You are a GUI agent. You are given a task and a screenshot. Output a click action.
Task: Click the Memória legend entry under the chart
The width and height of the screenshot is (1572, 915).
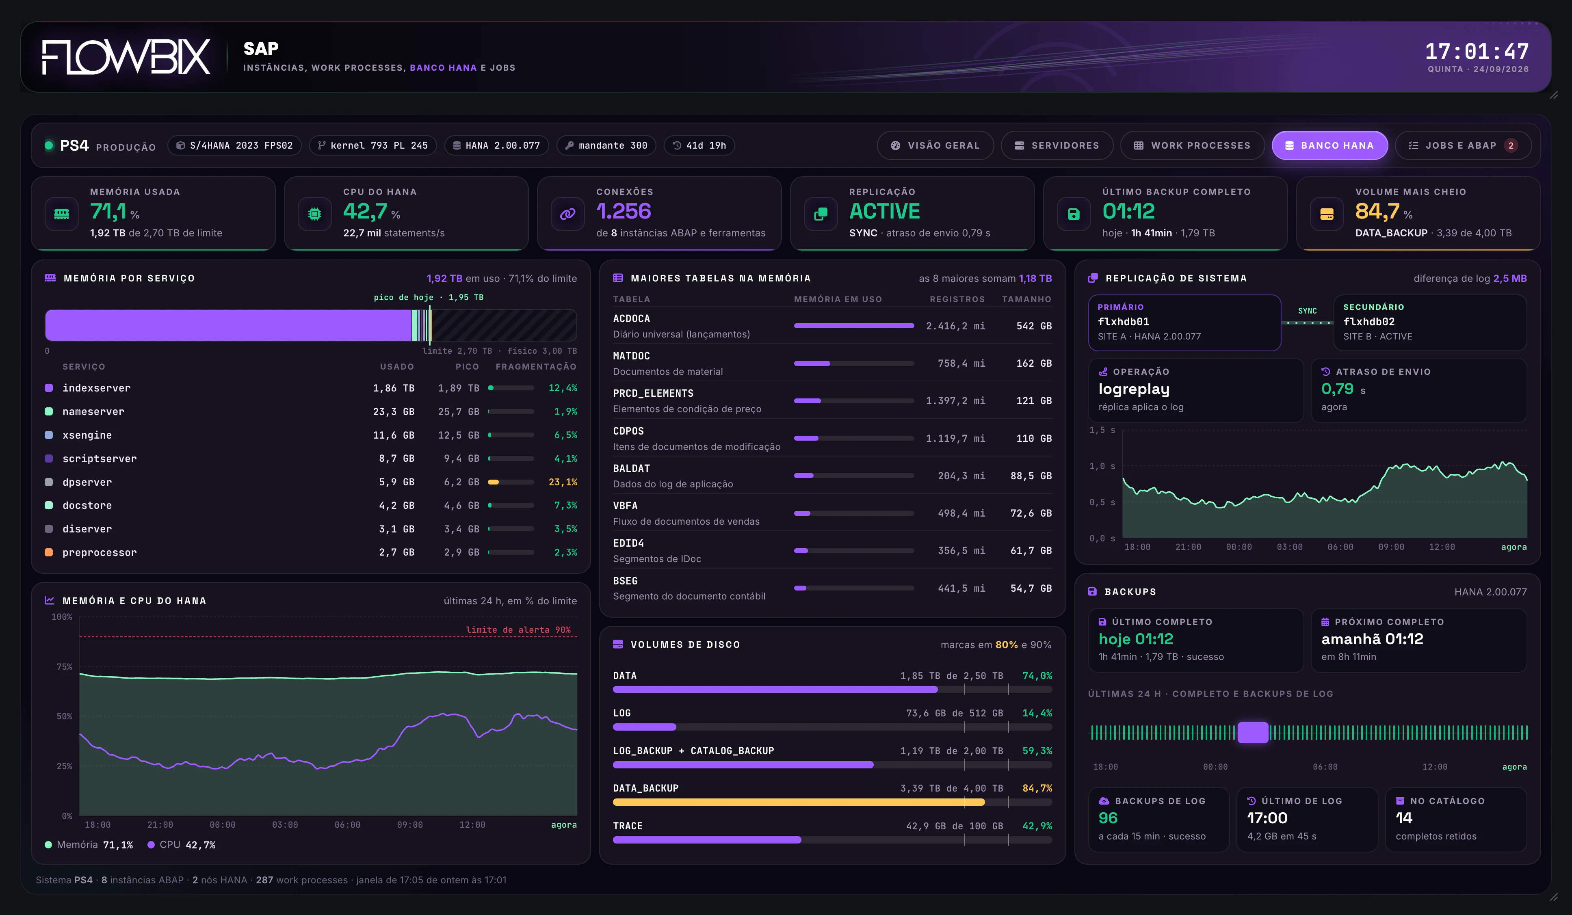click(x=89, y=844)
